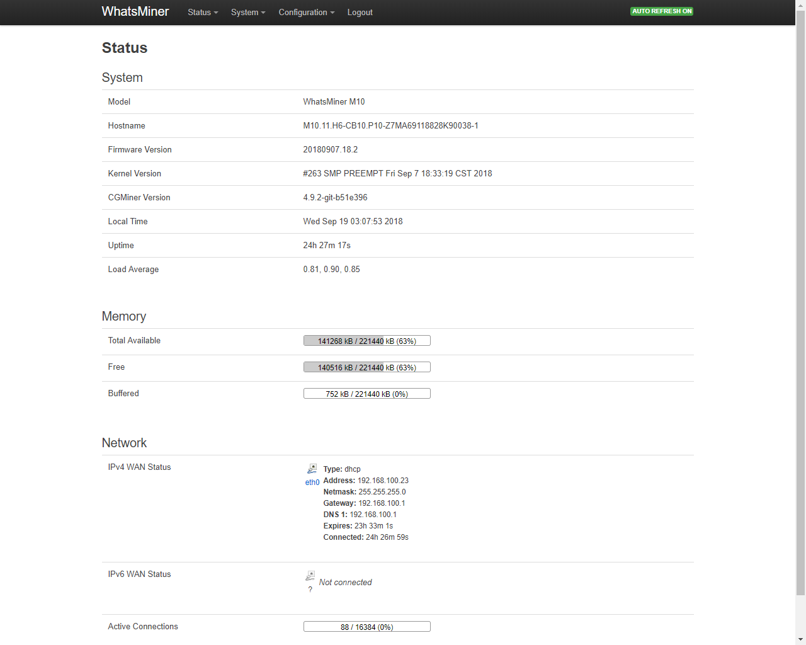This screenshot has width=806, height=645.
Task: Click the Hostname label
Action: (127, 126)
